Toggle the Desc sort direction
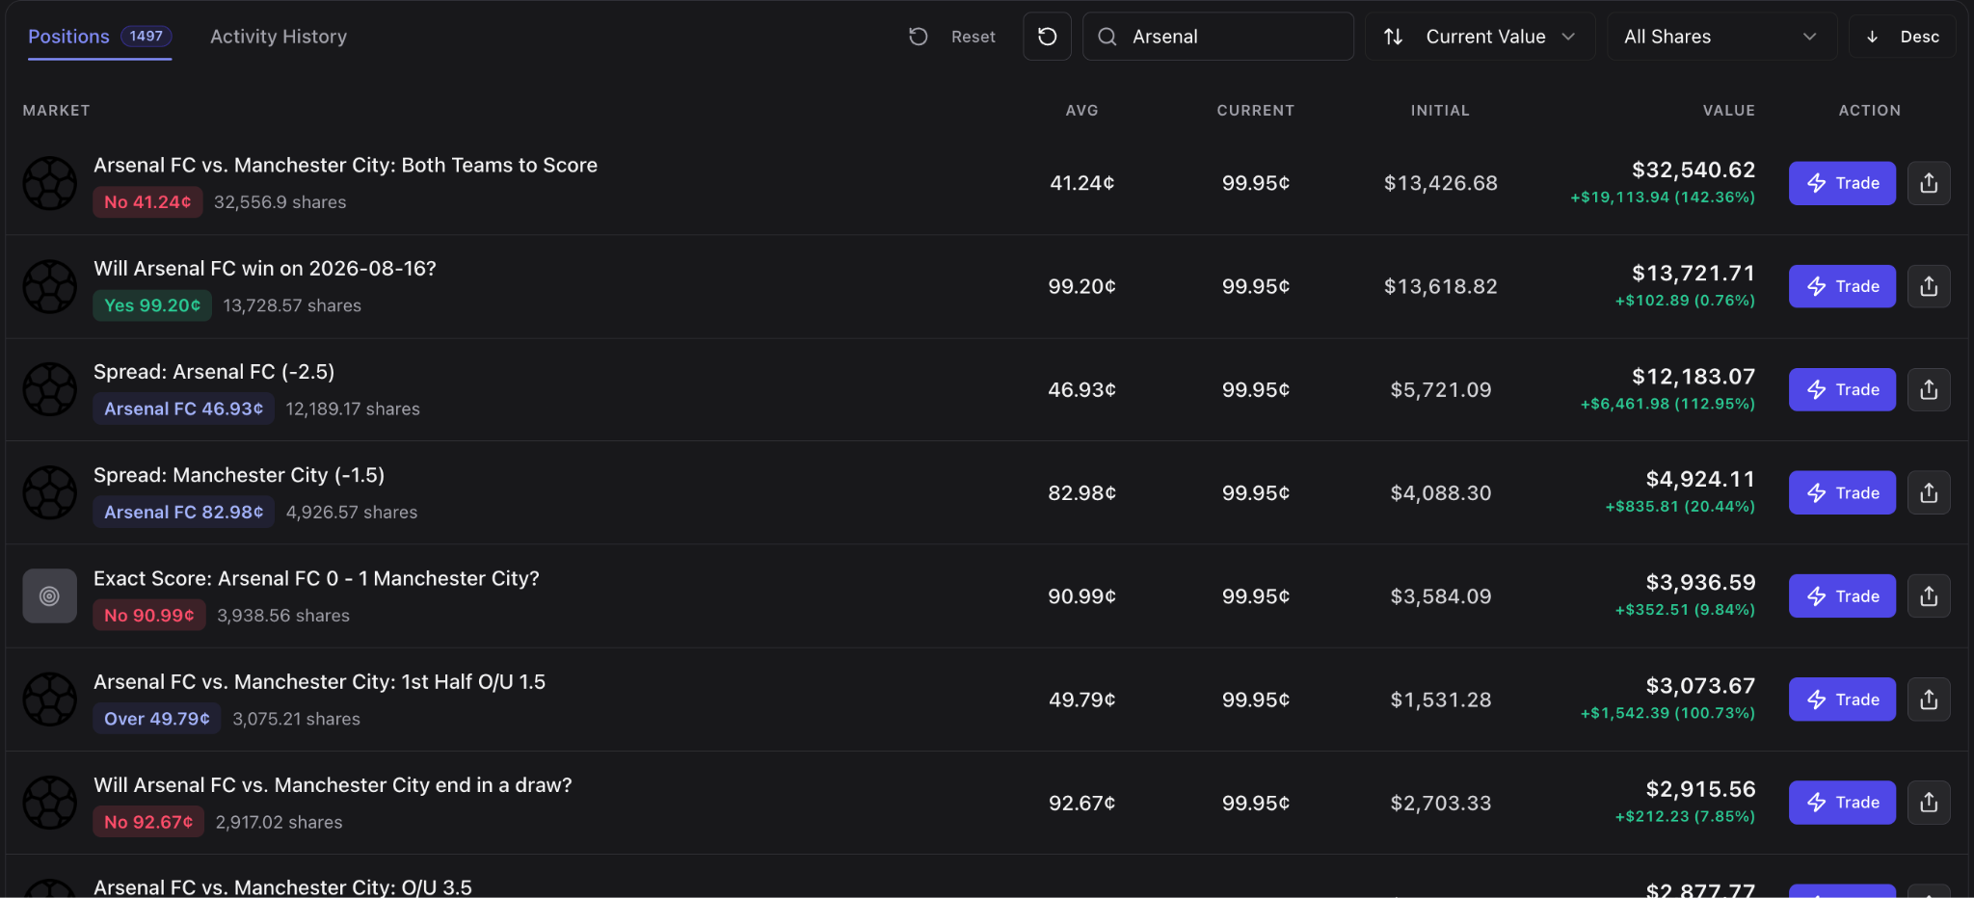The width and height of the screenshot is (1974, 898). (1902, 37)
